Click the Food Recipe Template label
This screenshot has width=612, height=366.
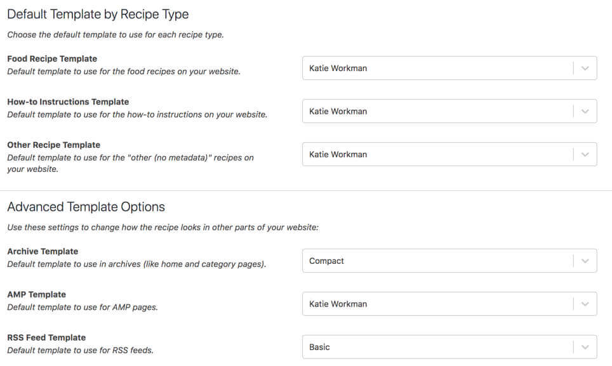pyautogui.click(x=52, y=58)
